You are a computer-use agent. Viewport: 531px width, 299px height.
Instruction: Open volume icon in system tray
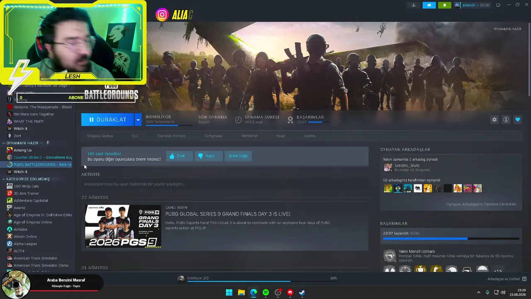(503, 292)
